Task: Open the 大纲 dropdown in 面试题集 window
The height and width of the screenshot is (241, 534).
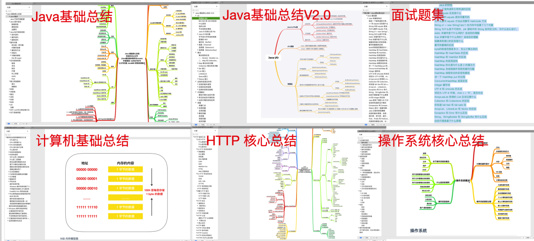Action: point(376,6)
